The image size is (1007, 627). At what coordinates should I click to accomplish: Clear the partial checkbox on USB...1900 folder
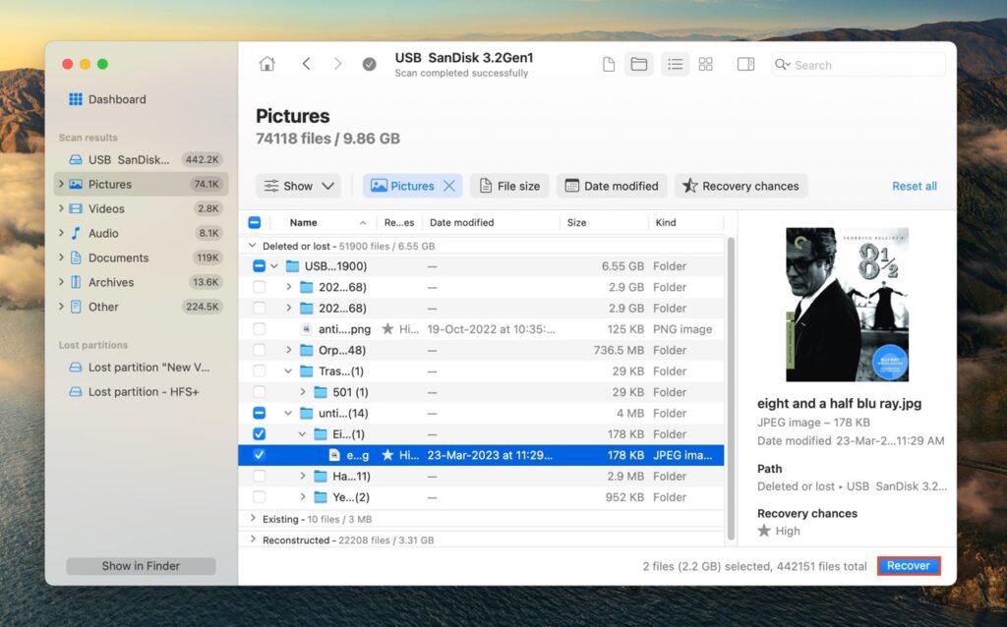pos(259,265)
